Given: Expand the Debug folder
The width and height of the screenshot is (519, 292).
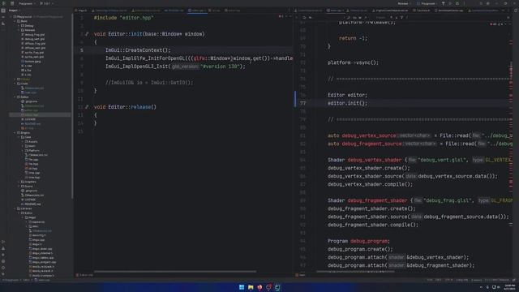Looking at the screenshot, I should tap(19, 25).
